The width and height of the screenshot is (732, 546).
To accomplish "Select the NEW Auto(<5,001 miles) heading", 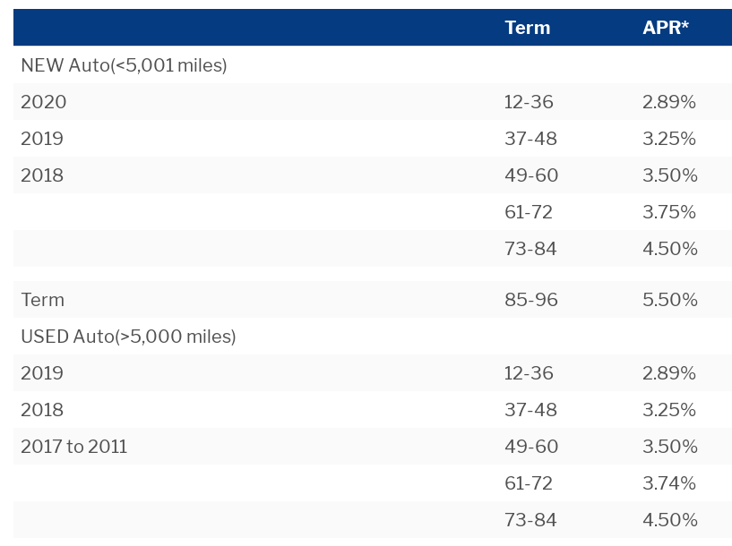I will click(x=124, y=65).
